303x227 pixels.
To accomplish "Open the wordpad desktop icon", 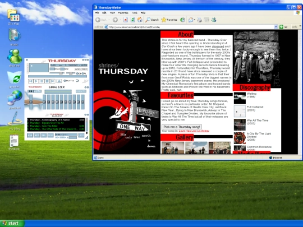I will 14,142.
